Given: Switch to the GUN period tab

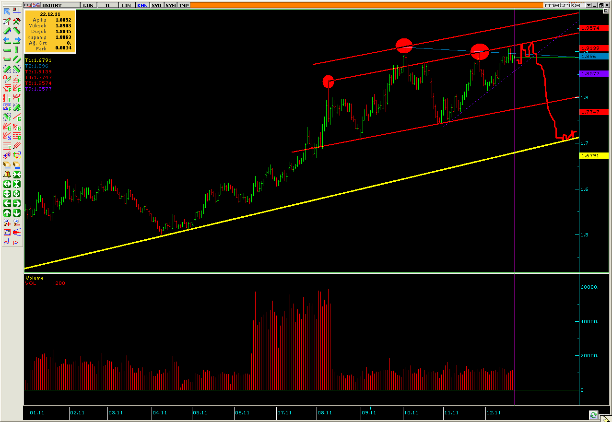Looking at the screenshot, I should pos(88,5).
